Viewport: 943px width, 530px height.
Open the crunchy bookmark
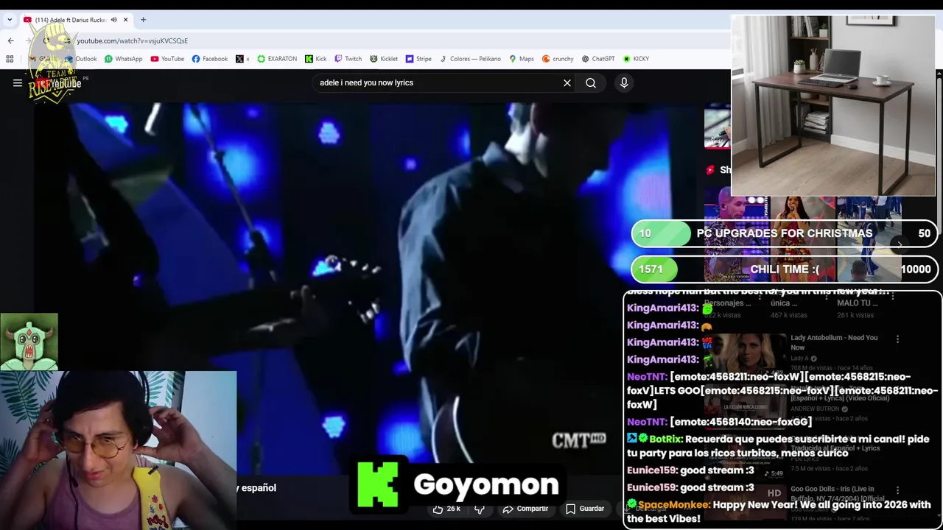pos(558,59)
